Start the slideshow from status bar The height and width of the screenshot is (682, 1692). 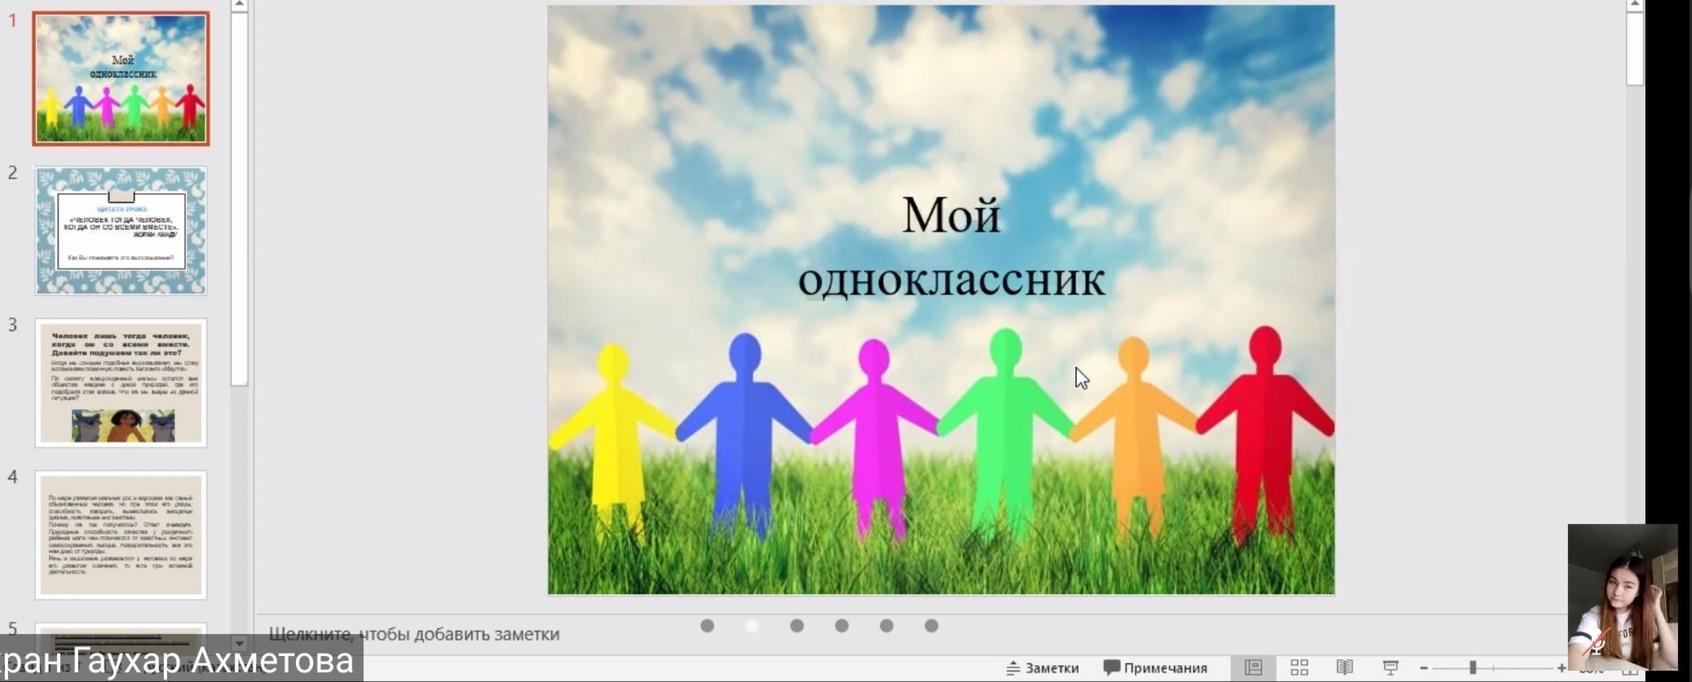[1390, 667]
